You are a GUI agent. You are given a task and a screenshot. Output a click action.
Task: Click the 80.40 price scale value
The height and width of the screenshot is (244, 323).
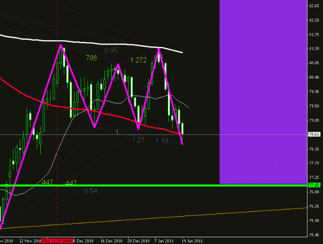coord(314,77)
